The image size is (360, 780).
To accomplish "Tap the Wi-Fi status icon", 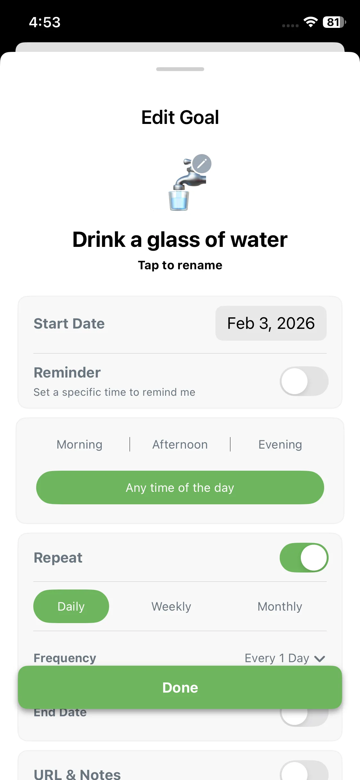I will coord(310,22).
